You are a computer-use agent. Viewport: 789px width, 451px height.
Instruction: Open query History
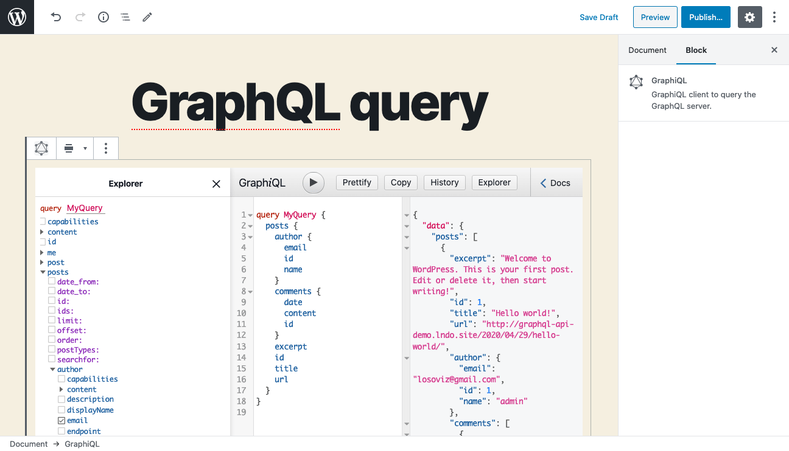pos(444,182)
